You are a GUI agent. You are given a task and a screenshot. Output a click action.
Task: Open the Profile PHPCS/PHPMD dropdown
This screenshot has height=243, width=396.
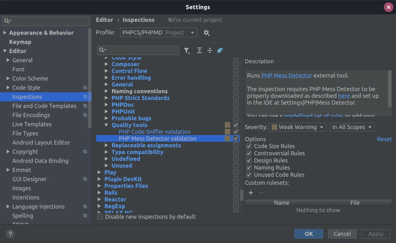(158, 33)
